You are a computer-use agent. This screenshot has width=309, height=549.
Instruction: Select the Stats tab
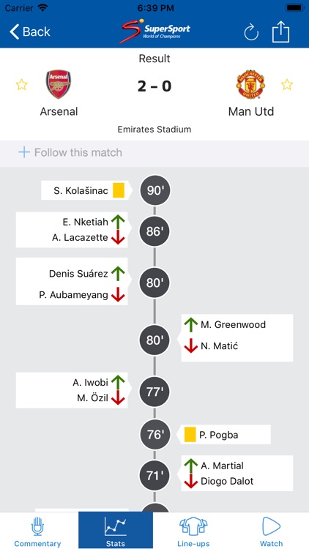point(116,530)
